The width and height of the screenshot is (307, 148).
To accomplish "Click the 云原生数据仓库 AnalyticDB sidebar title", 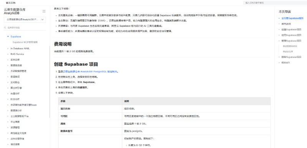I will (x=15, y=11).
